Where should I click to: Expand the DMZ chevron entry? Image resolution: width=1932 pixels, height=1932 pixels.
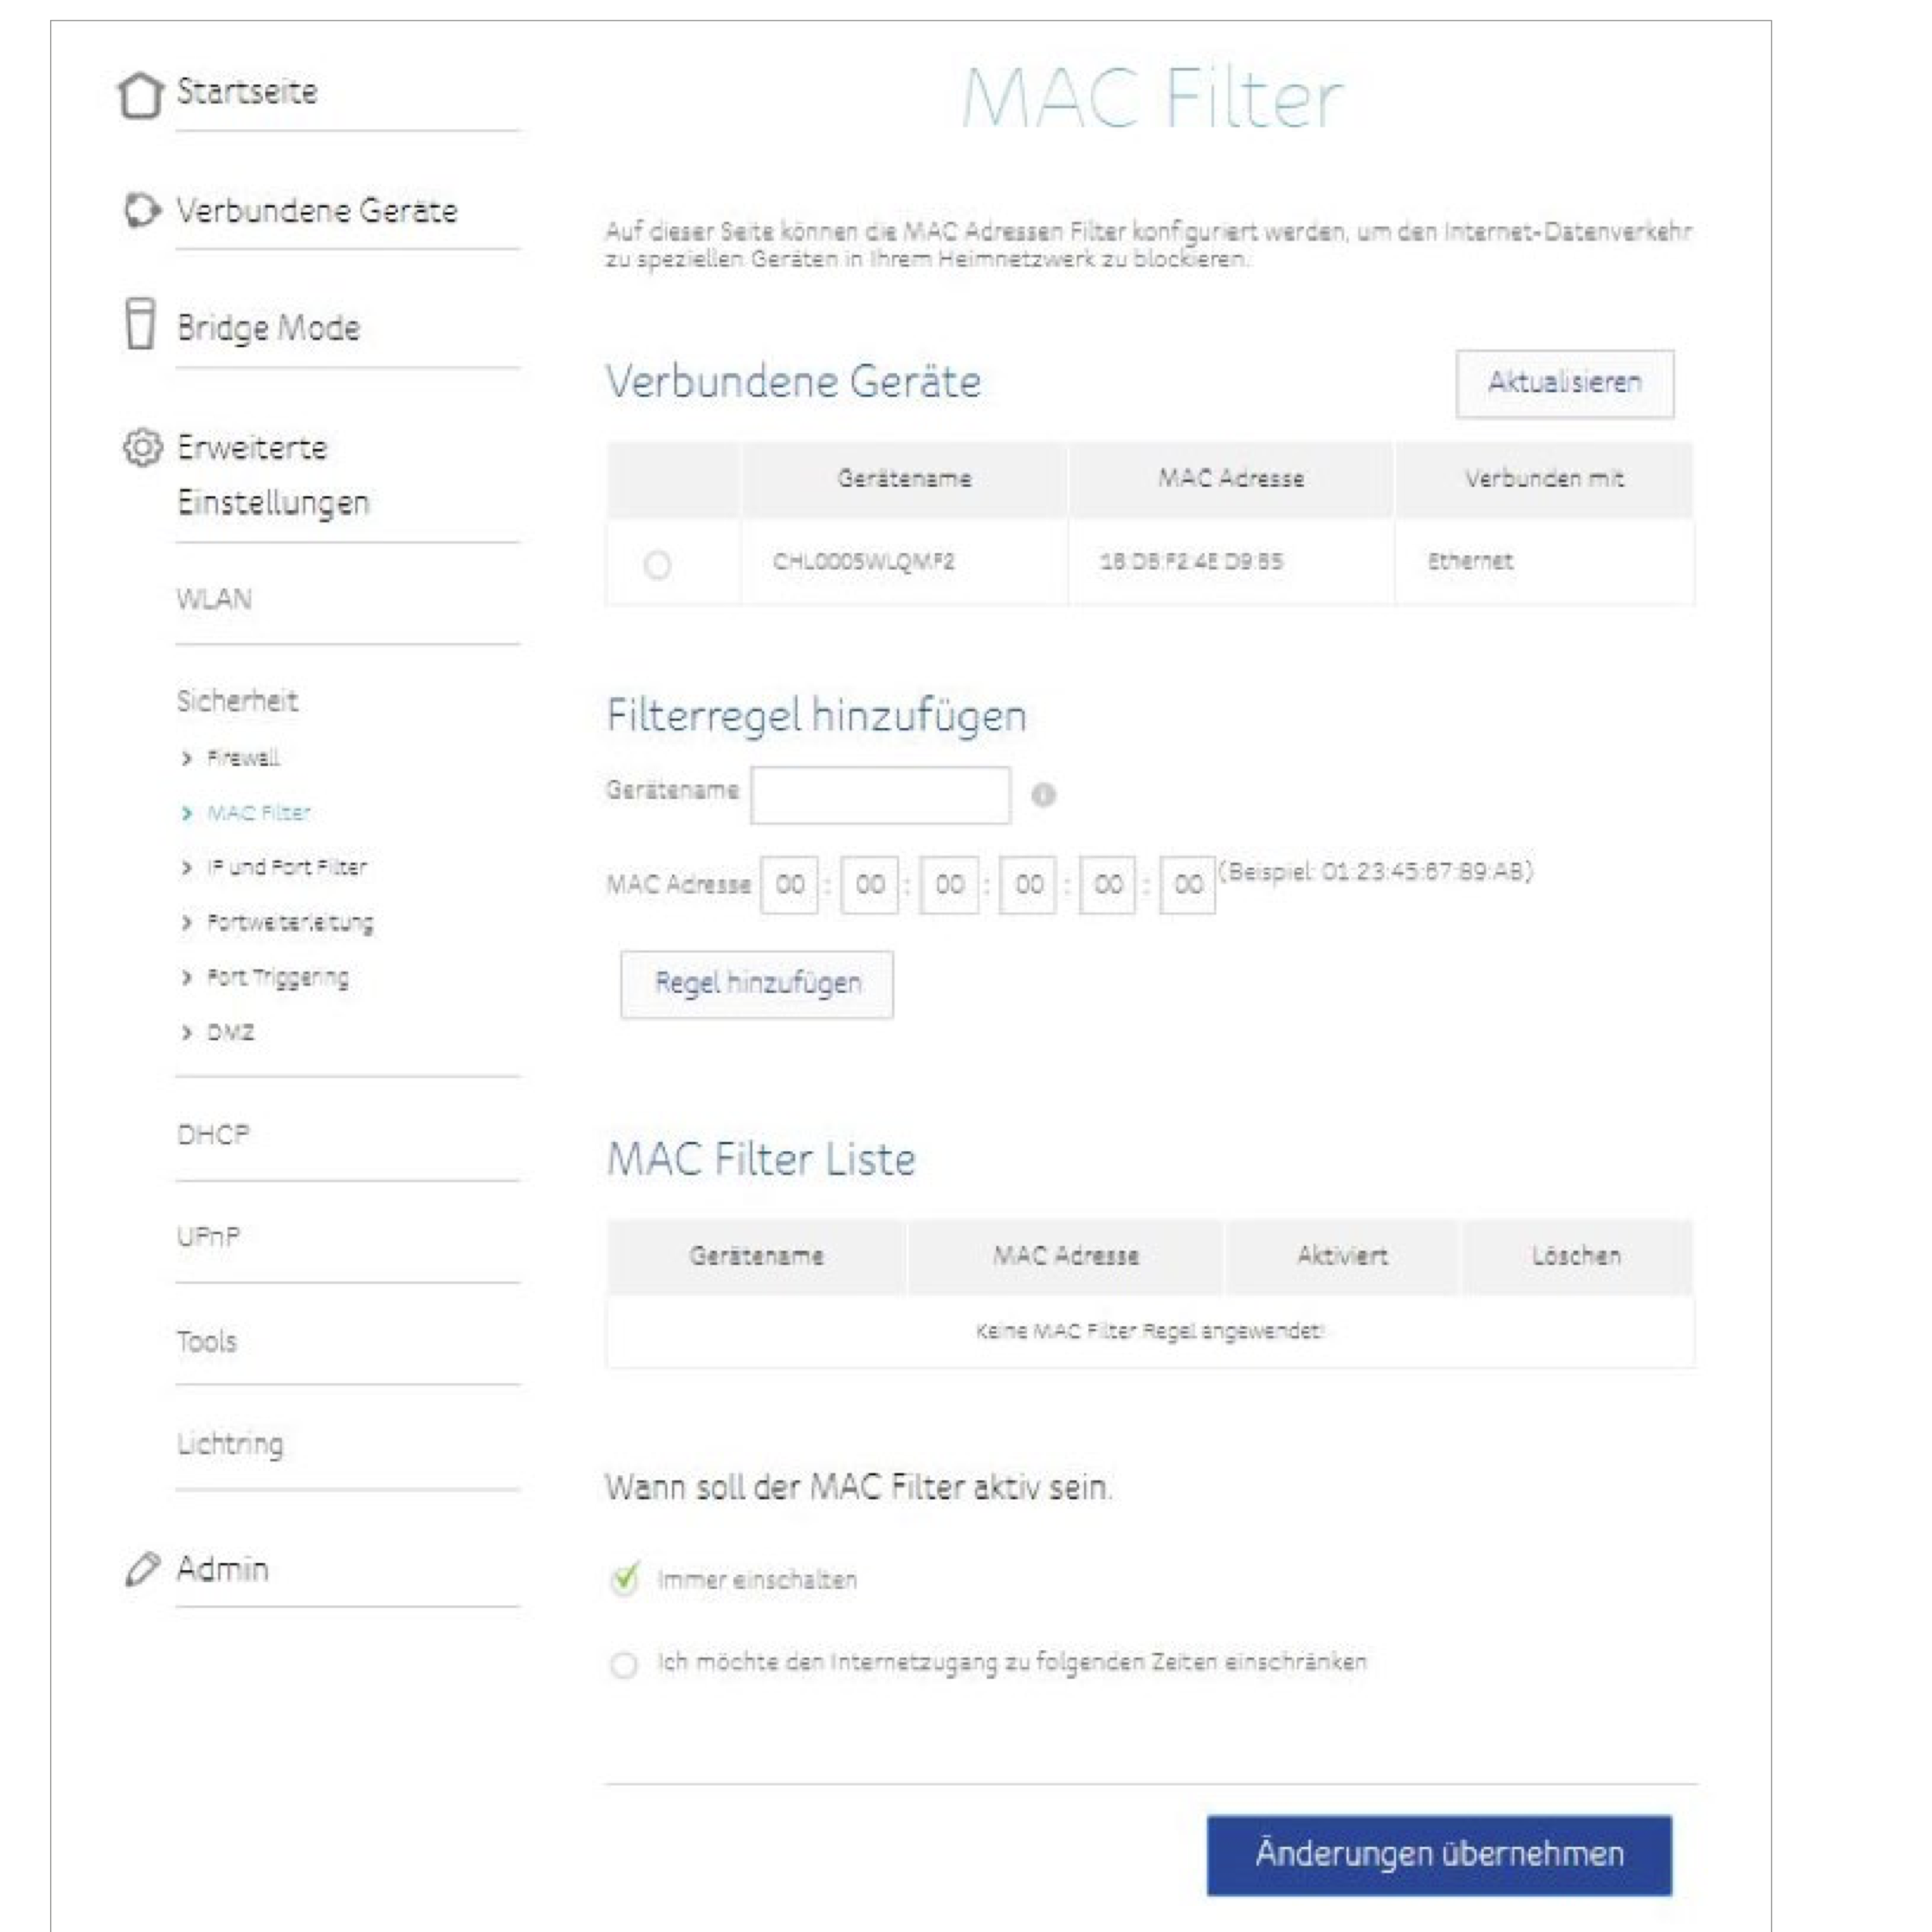coord(187,1032)
